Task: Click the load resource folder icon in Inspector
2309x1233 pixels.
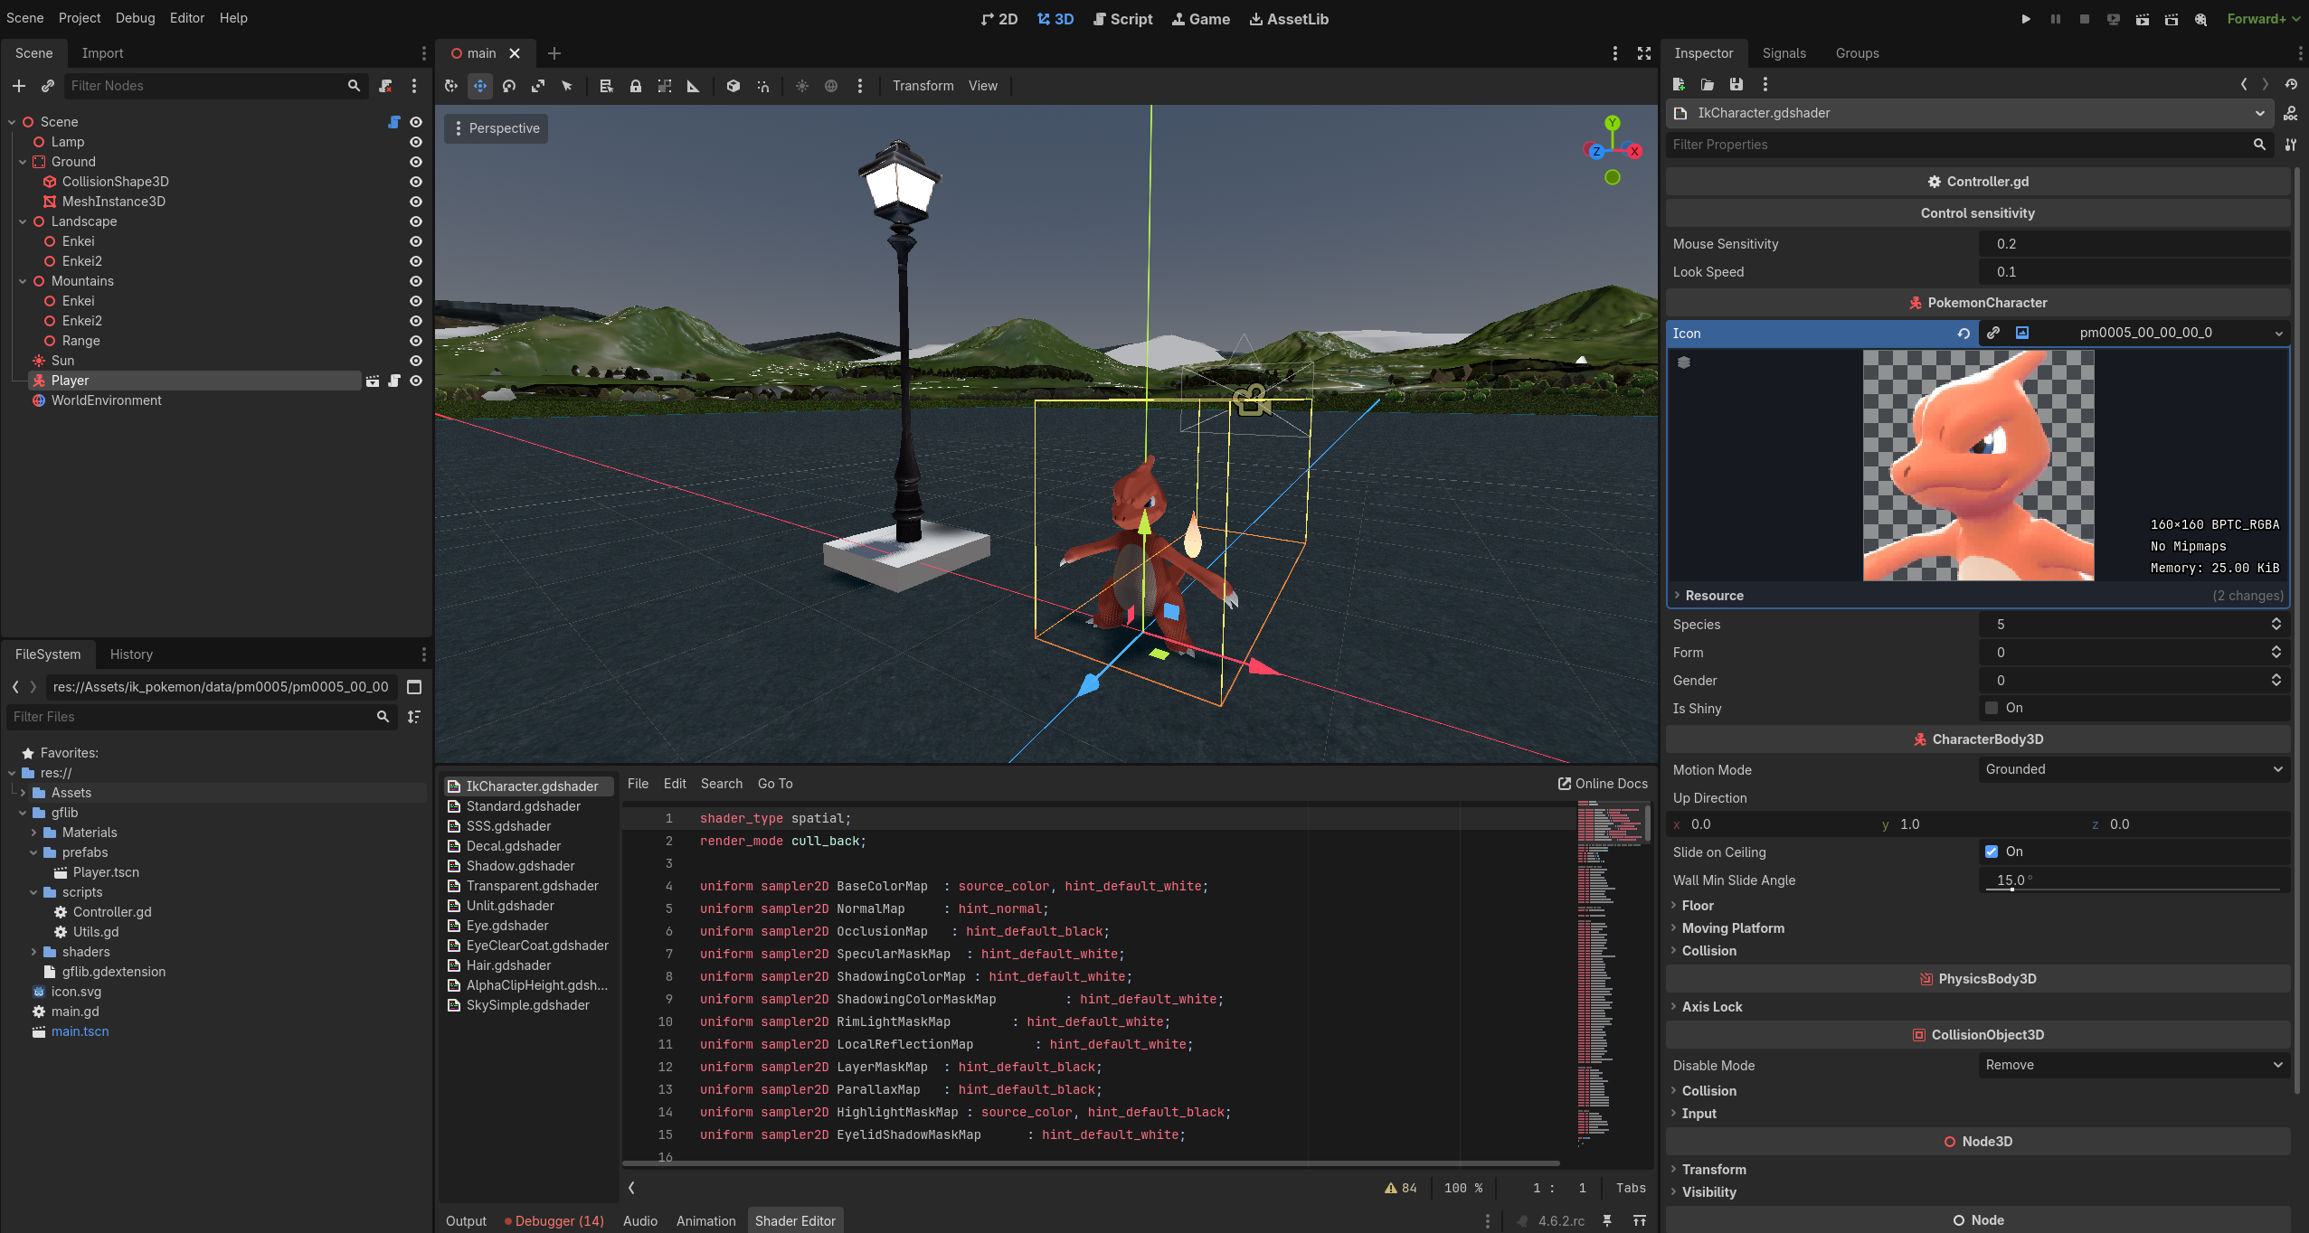Action: pyautogui.click(x=1708, y=84)
